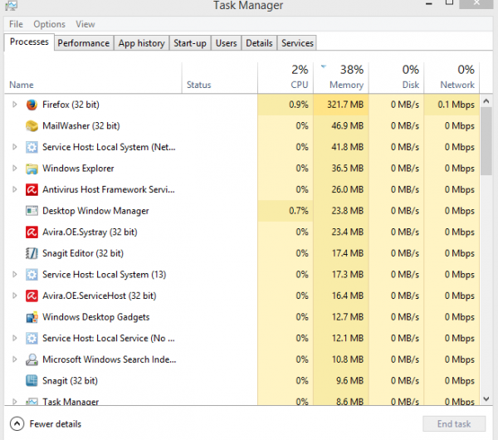
Task: Click the Avira.OE.ServiceHost icon
Action: [32, 296]
